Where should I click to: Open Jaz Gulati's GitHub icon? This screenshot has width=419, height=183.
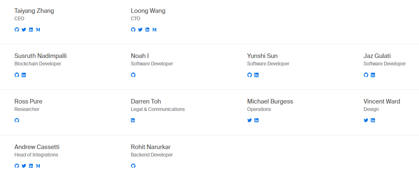tap(366, 75)
